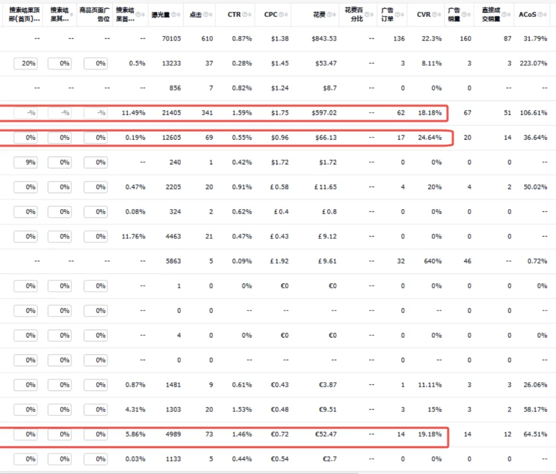Edit the 9% top-of-search bid input
The width and height of the screenshot is (556, 474).
click(x=26, y=162)
